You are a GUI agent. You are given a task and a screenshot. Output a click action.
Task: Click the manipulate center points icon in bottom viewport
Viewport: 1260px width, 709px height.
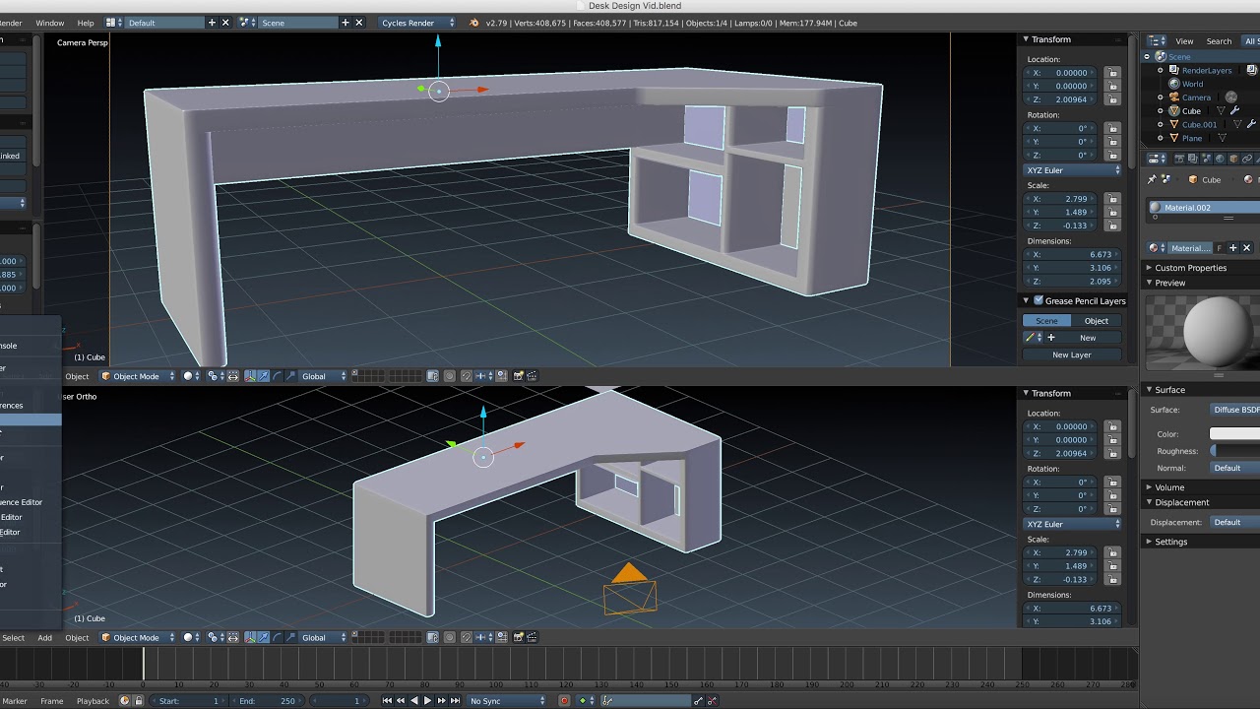point(233,637)
